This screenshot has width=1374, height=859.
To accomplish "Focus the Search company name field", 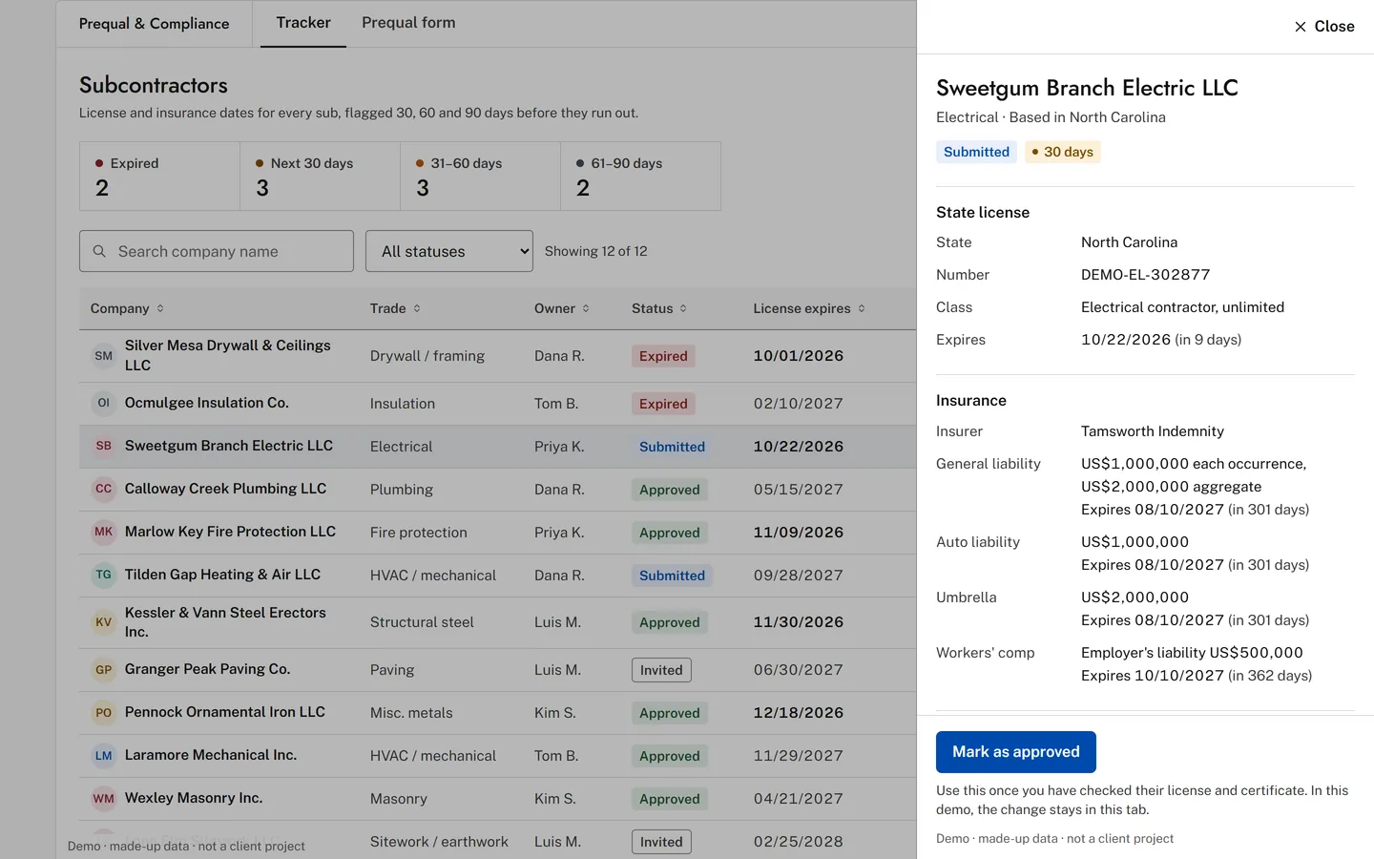I will point(217,251).
